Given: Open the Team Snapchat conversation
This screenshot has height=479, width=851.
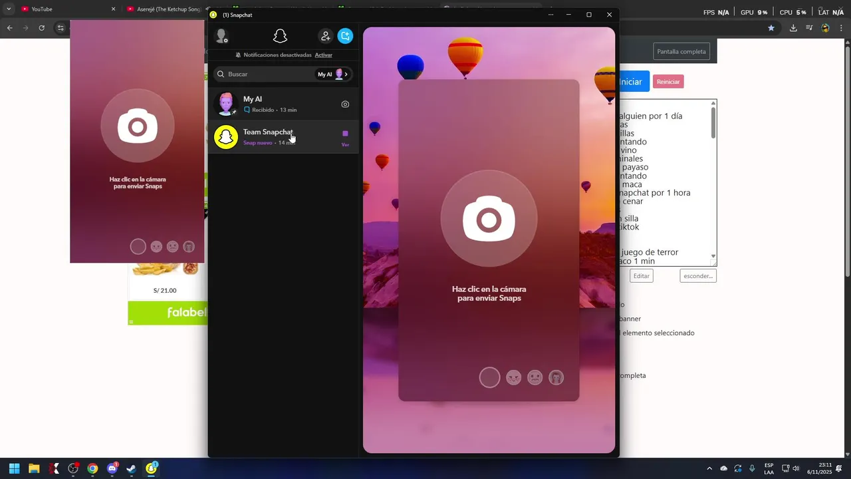Looking at the screenshot, I should click(x=283, y=136).
